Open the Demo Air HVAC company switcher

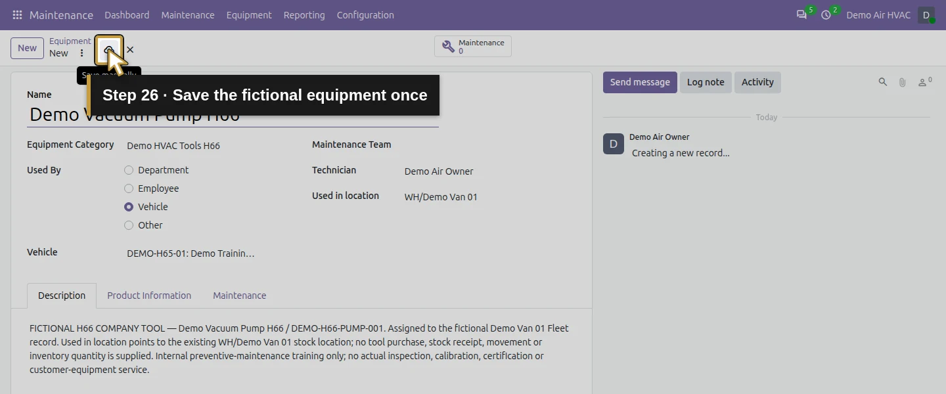[x=878, y=15]
